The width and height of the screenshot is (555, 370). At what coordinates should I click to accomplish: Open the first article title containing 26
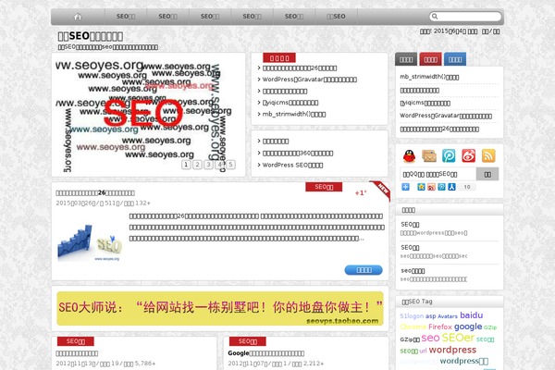pyautogui.click(x=95, y=193)
